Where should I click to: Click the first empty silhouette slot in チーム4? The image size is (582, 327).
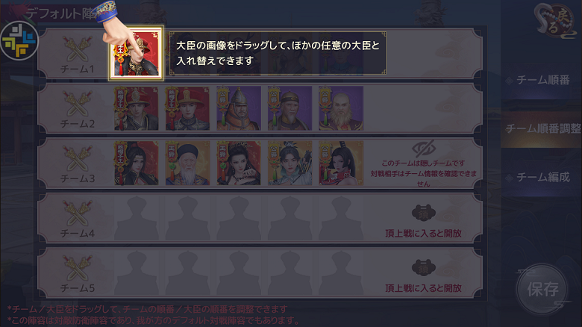coord(137,218)
